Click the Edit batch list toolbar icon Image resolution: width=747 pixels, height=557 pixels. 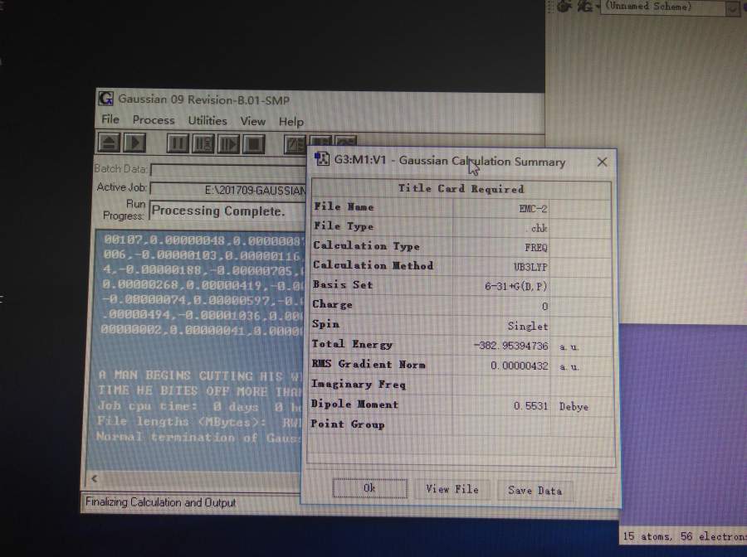tap(295, 144)
